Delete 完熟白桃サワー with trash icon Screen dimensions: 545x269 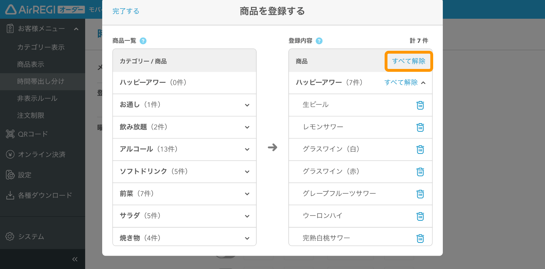point(420,238)
